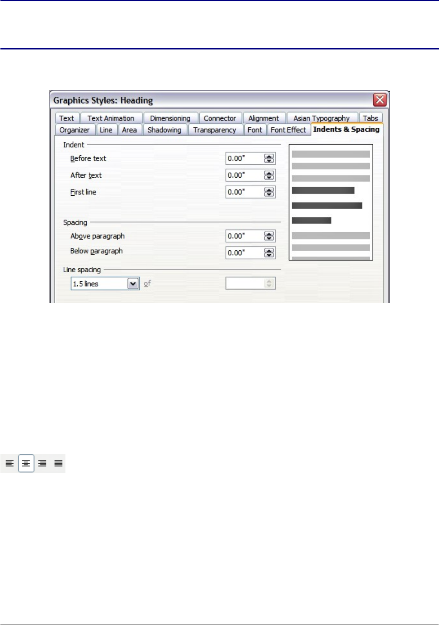Open the Asian Typography tab

(x=322, y=118)
